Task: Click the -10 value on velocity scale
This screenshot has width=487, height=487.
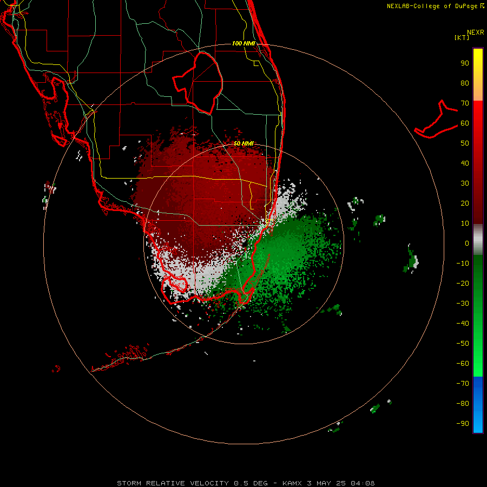Action: coord(463,264)
